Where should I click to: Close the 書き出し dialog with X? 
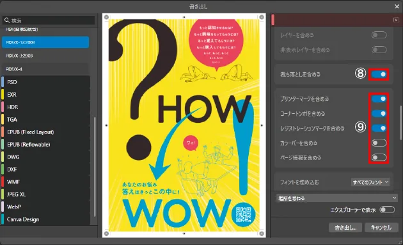397,6
